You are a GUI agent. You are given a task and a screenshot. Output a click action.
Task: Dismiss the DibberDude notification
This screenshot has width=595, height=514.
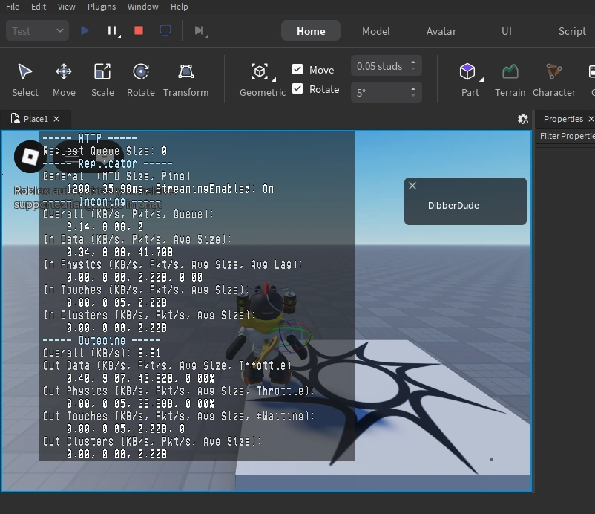(412, 186)
